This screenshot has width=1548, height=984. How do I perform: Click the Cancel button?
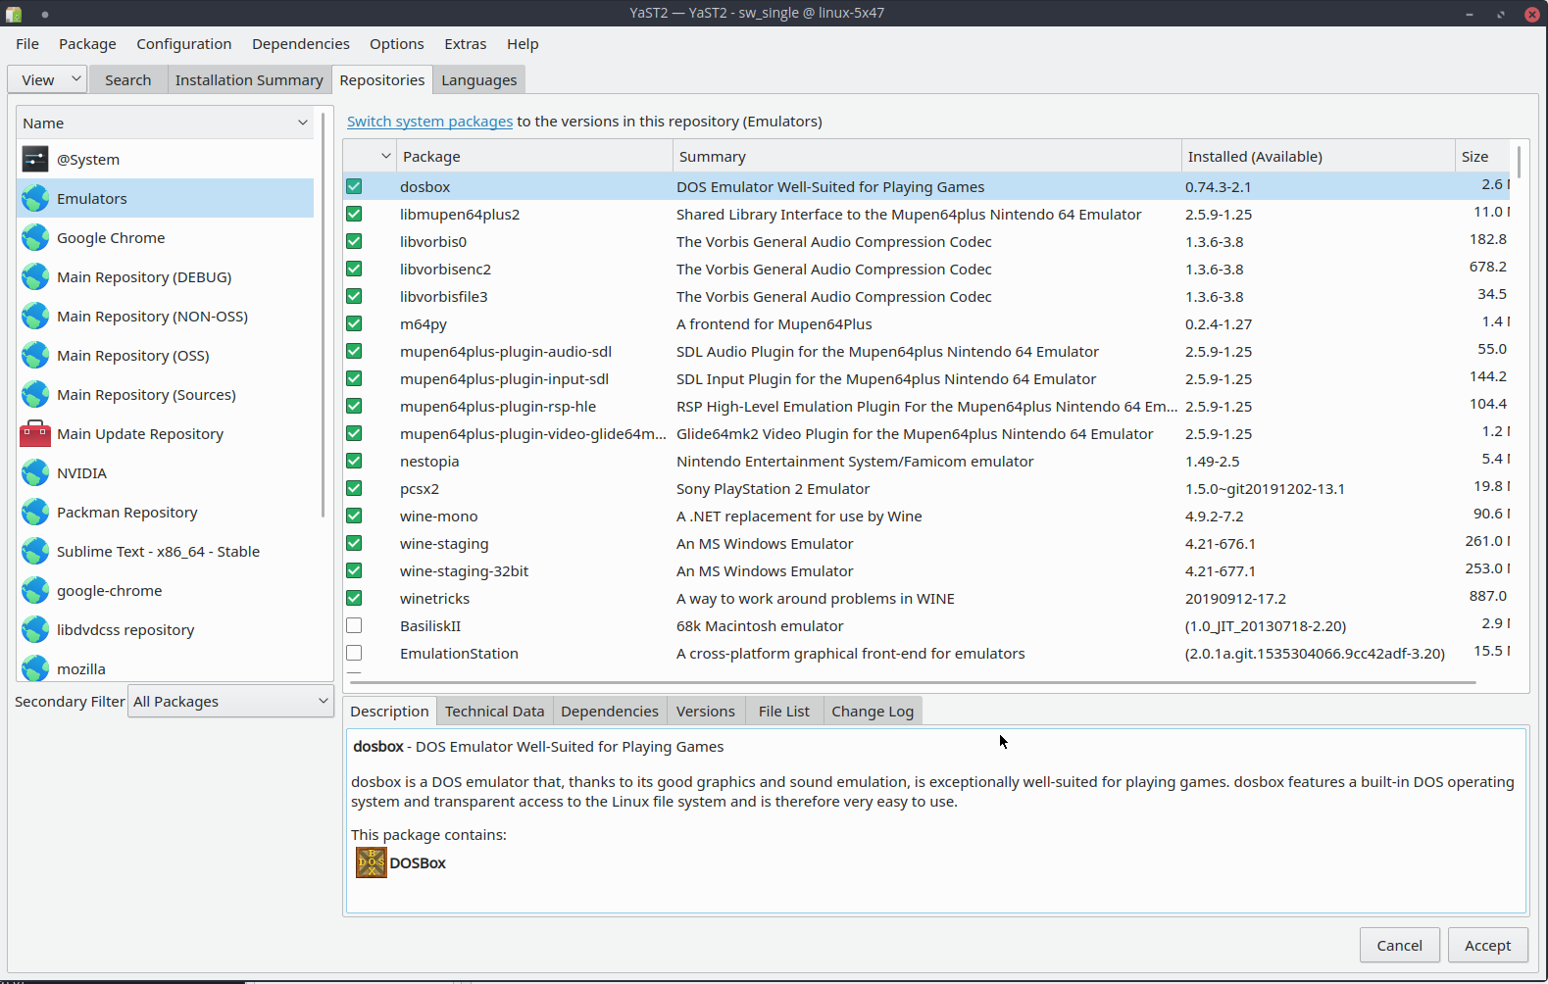(1399, 945)
